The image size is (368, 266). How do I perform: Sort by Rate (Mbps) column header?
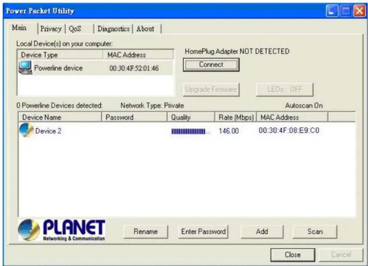(x=236, y=117)
